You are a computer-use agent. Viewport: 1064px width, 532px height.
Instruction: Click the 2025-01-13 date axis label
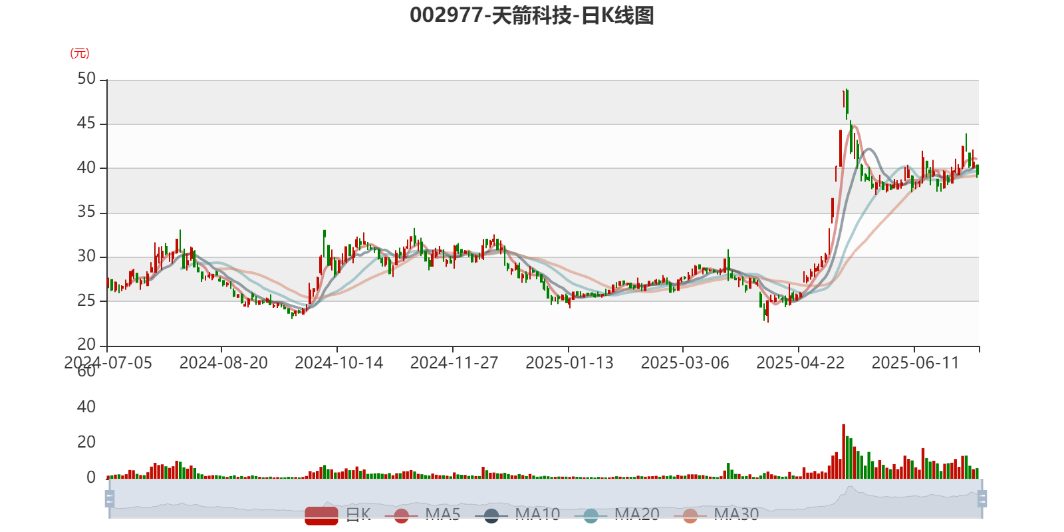click(x=569, y=363)
